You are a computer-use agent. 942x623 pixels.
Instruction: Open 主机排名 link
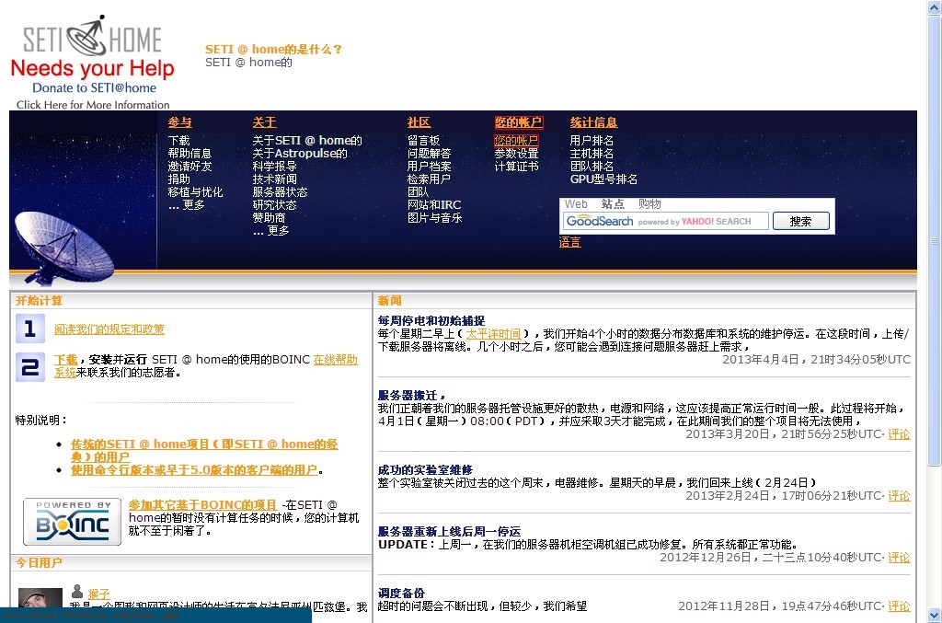tap(592, 154)
